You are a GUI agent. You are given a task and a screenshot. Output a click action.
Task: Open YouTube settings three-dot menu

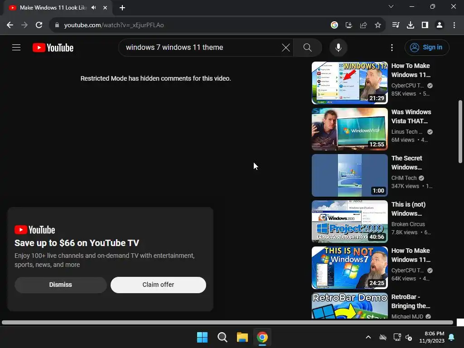pyautogui.click(x=392, y=47)
